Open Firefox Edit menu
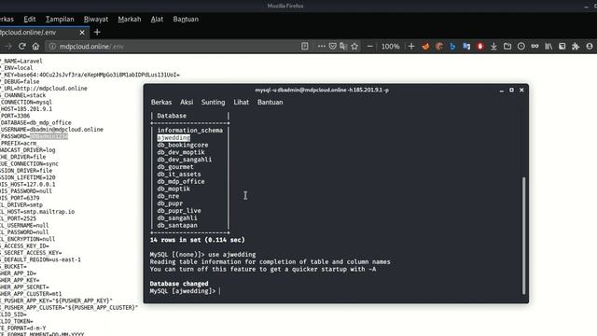Image resolution: width=597 pixels, height=336 pixels. (29, 19)
